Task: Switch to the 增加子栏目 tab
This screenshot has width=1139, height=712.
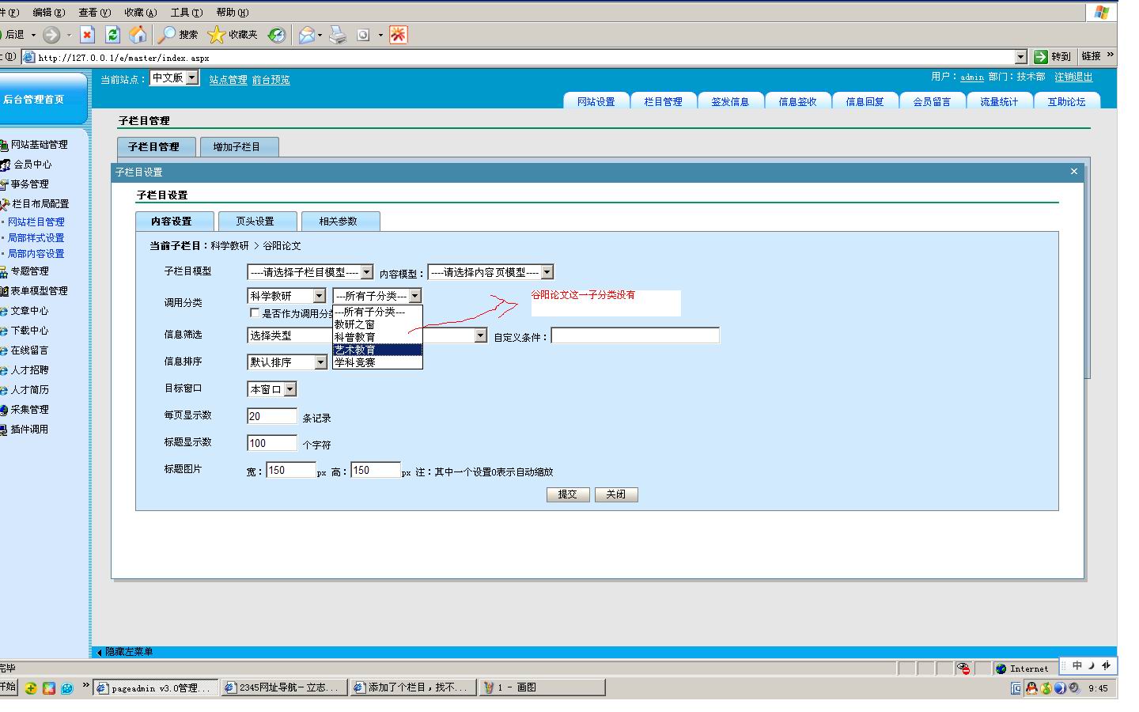Action: [237, 147]
